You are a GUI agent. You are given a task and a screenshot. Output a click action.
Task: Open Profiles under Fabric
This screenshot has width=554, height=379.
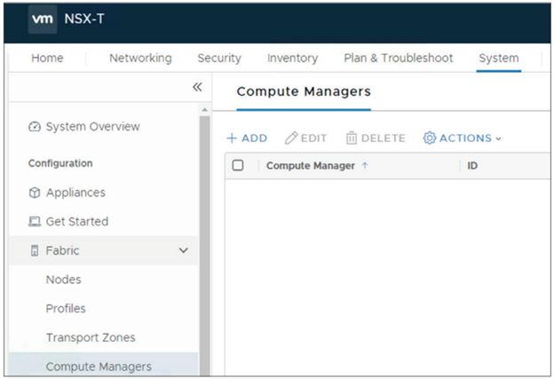[x=66, y=308]
